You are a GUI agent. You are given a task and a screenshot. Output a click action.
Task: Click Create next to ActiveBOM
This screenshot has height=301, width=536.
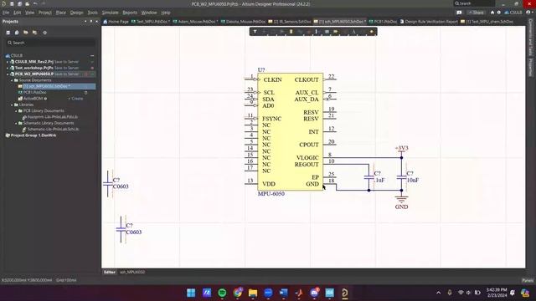(x=76, y=99)
